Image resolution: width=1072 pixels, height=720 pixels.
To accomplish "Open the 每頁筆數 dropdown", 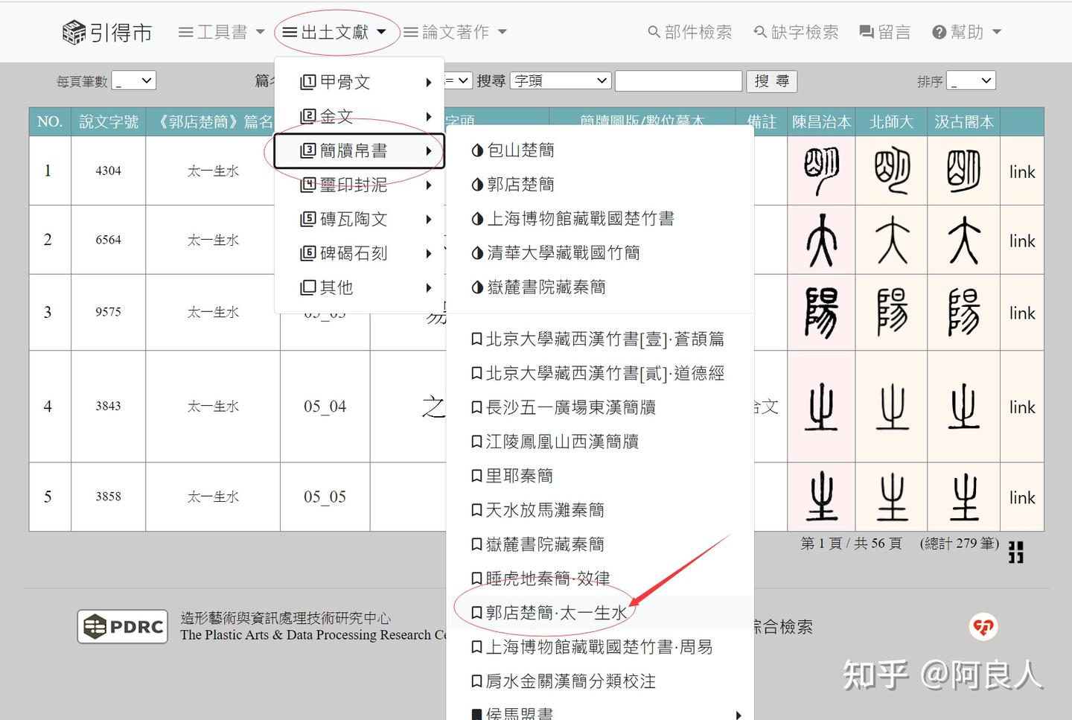I will pos(134,80).
